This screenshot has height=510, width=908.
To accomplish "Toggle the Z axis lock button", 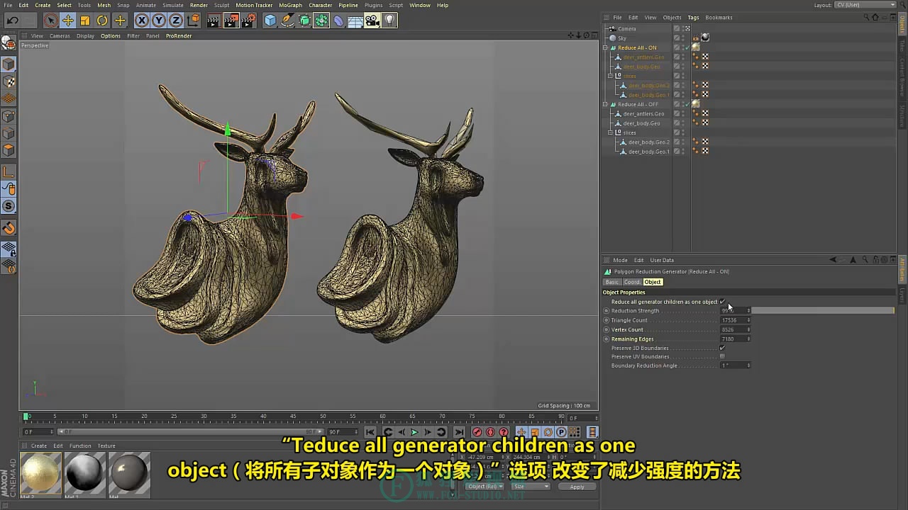I will pyautogui.click(x=176, y=21).
